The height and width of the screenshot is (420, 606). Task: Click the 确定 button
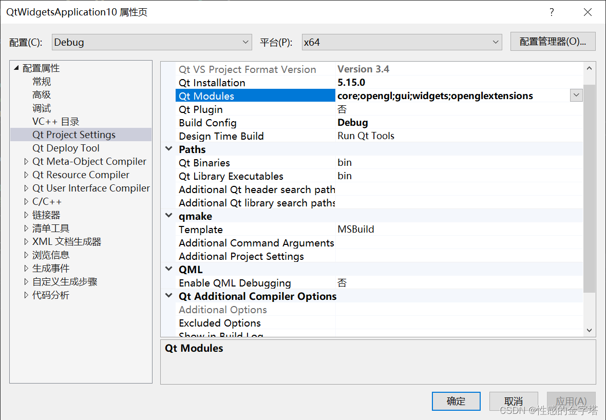point(456,401)
